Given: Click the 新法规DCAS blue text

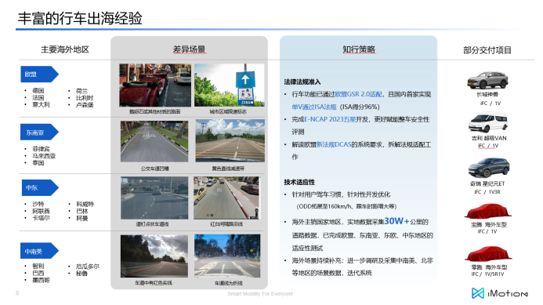Looking at the screenshot, I should click(x=334, y=144).
